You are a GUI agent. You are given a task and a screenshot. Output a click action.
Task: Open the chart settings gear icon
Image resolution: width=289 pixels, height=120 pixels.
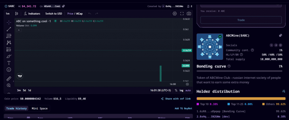174,13
